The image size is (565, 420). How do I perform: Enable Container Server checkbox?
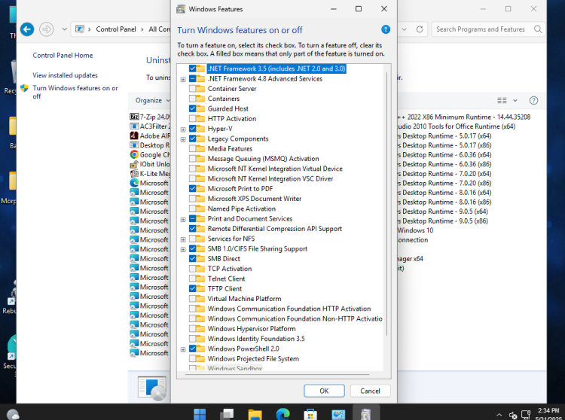pos(192,89)
